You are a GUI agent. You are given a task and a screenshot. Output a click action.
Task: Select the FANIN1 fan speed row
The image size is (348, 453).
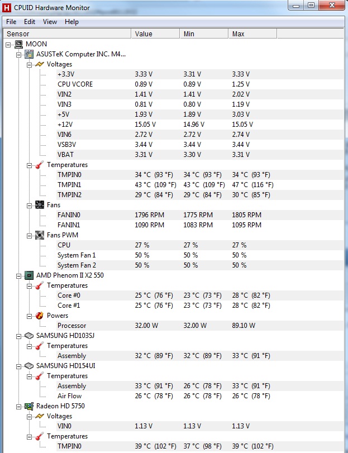[x=200, y=225]
